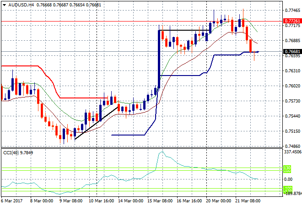This screenshot has height=206, width=302.
Task: Open the chart menu triangle beside AUDUSD,H4
Action: pyautogui.click(x=4, y=5)
